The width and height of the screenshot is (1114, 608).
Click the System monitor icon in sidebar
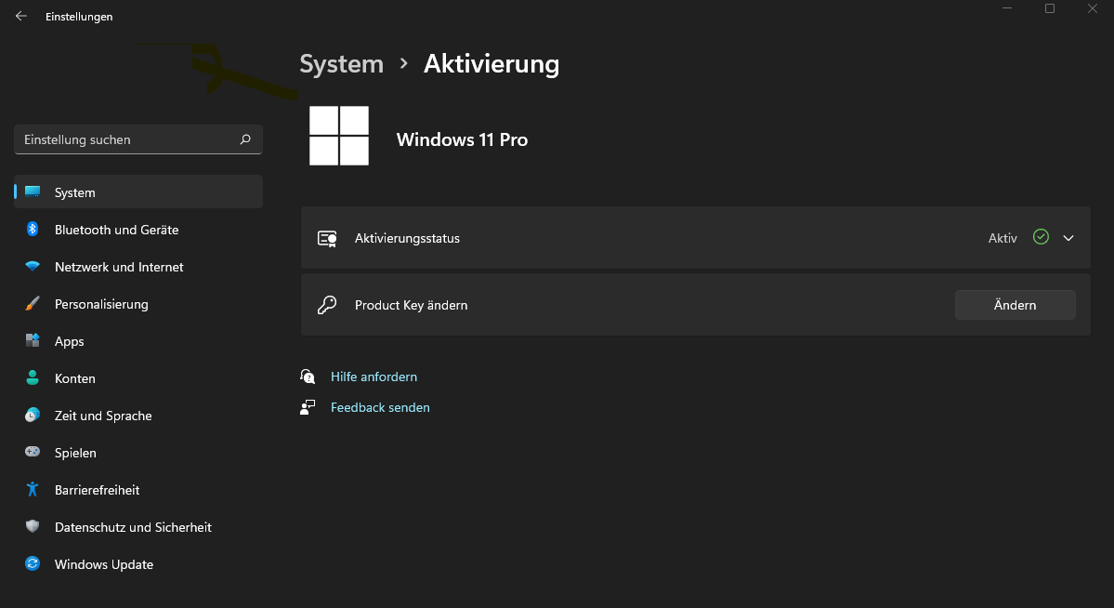pyautogui.click(x=32, y=192)
